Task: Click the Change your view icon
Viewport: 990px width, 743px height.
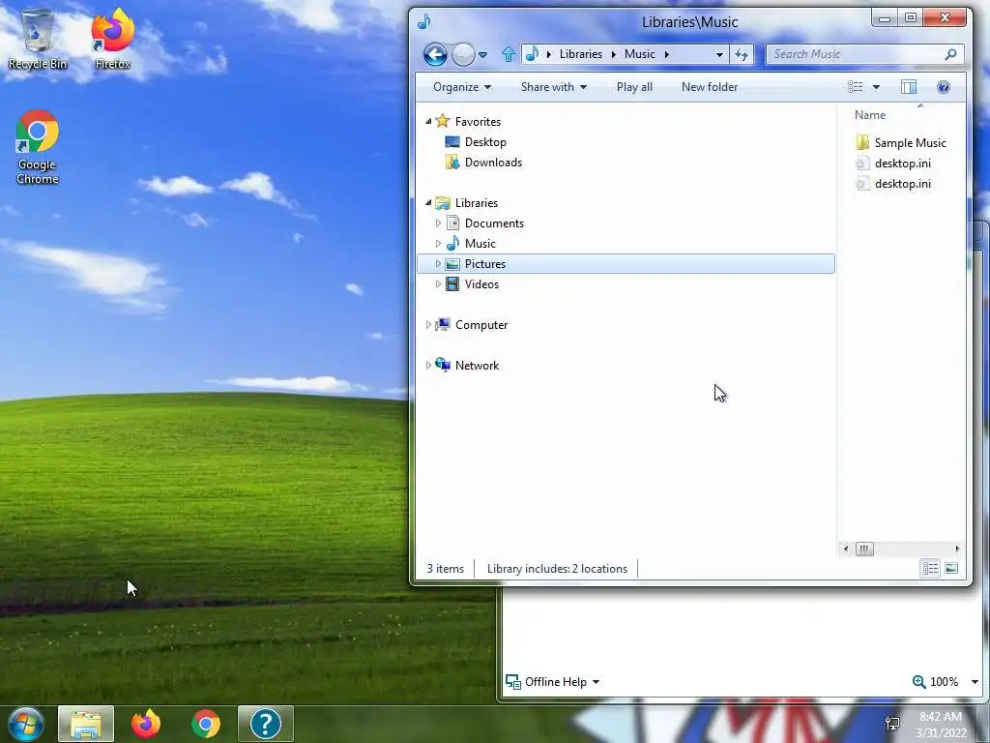Action: click(x=855, y=87)
